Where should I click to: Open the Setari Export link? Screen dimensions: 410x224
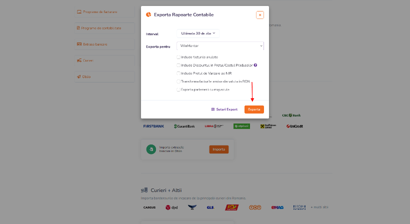coord(224,109)
